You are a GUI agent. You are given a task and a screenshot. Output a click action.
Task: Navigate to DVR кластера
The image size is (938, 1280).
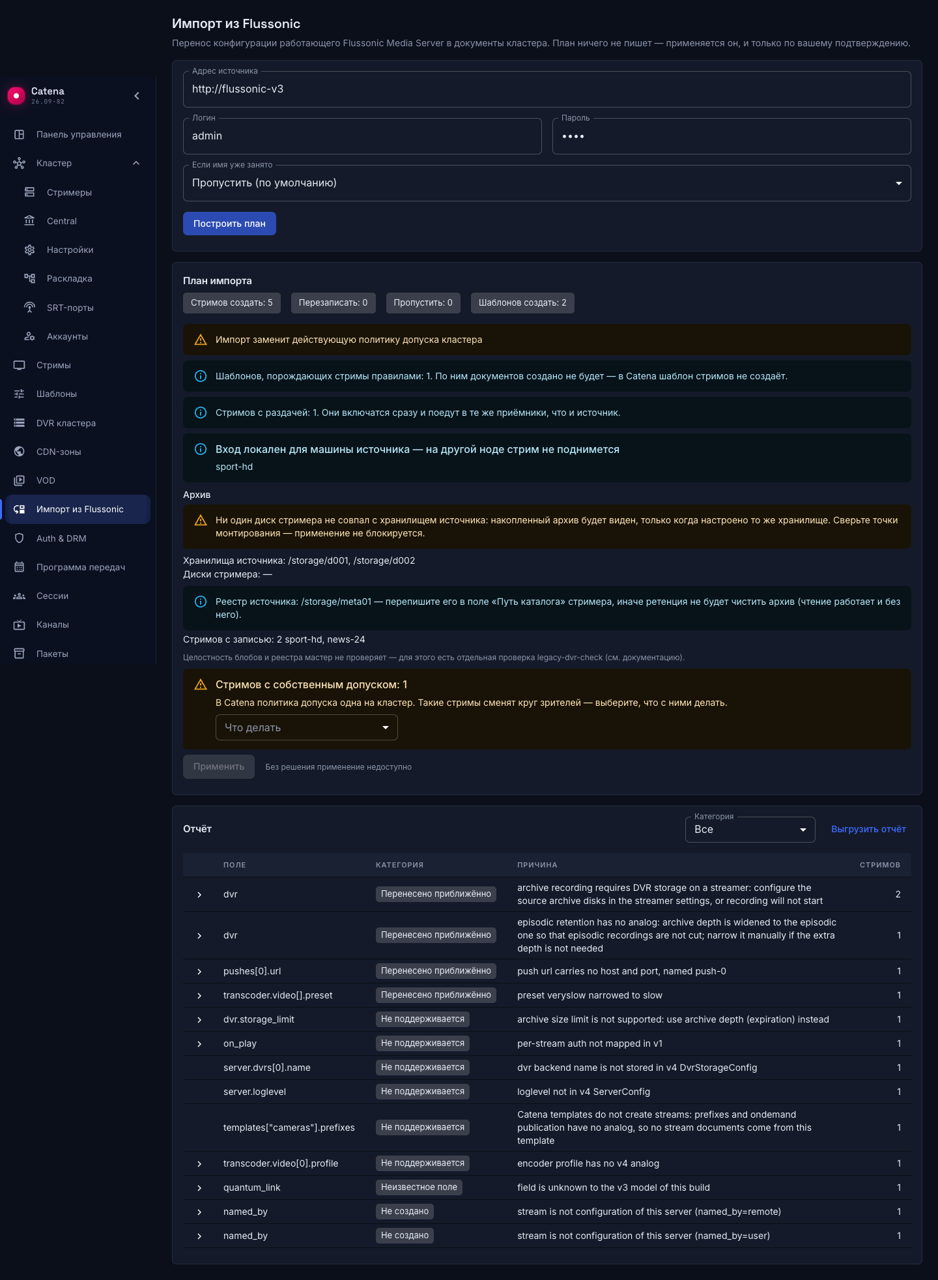pyautogui.click(x=78, y=423)
